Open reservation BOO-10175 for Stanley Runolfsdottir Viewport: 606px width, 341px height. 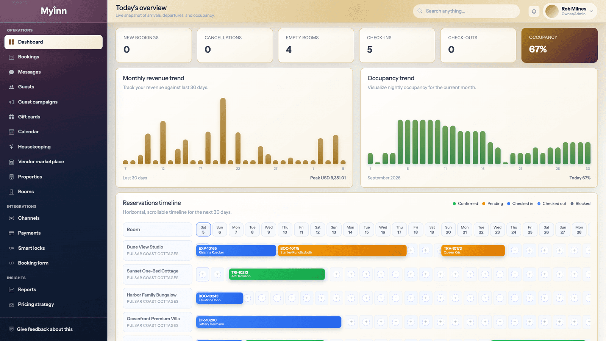tap(342, 250)
